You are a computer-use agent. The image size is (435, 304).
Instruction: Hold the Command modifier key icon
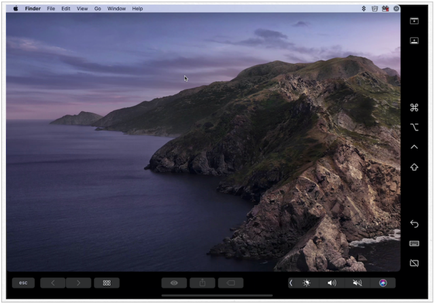(414, 107)
